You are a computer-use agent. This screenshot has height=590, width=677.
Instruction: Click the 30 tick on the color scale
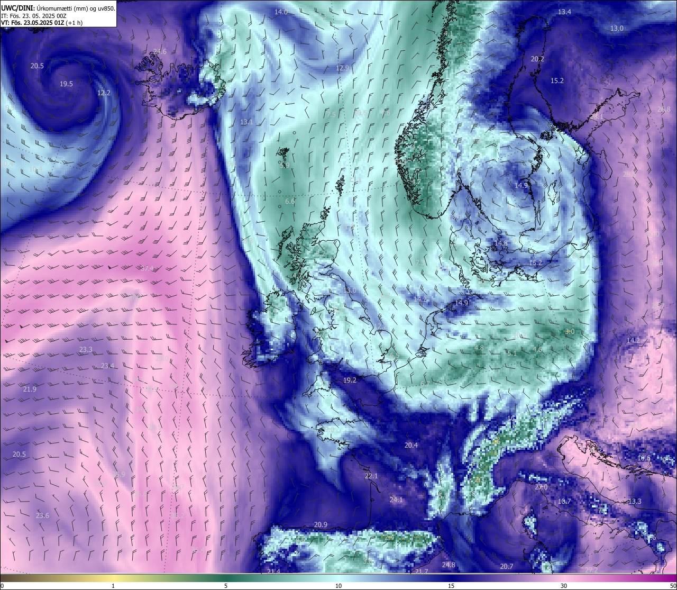(564, 586)
